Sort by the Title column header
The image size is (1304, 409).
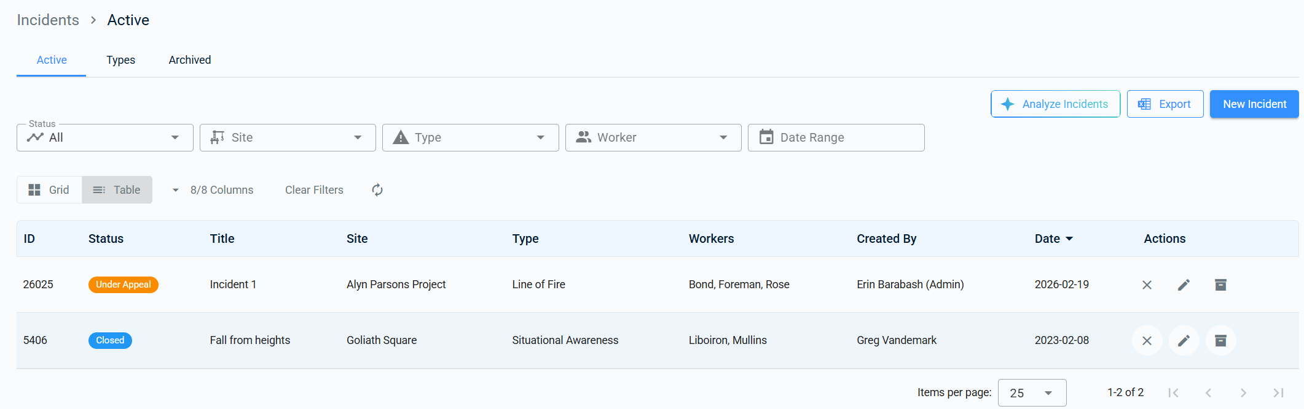pyautogui.click(x=222, y=239)
